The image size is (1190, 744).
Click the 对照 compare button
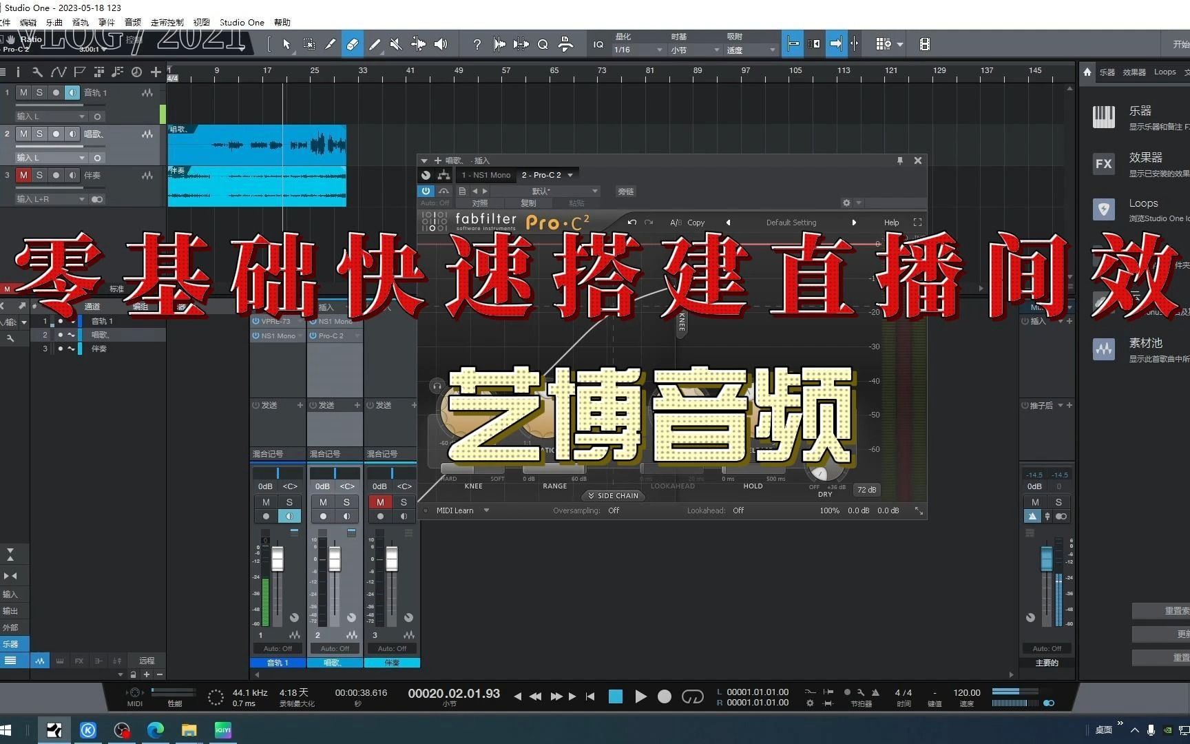480,203
